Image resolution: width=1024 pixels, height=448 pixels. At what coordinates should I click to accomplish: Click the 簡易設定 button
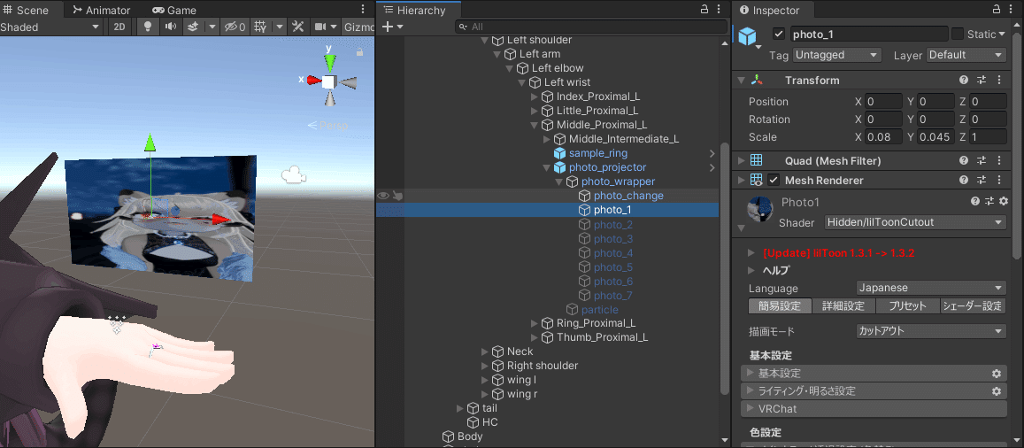(x=780, y=305)
